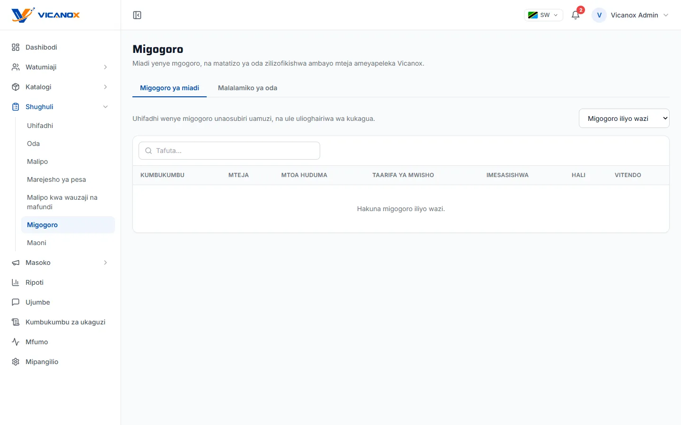Go to Dashibodi
The height and width of the screenshot is (425, 681).
pos(61,47)
